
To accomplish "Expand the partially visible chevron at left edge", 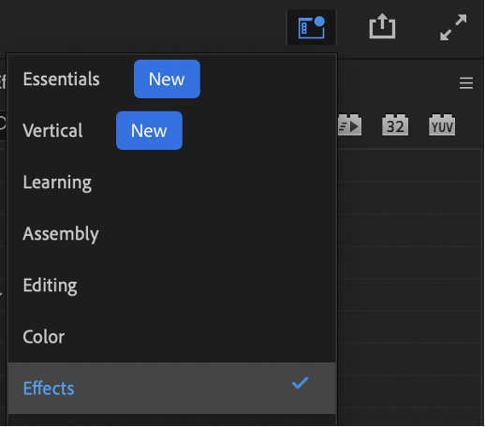I will point(1,293).
